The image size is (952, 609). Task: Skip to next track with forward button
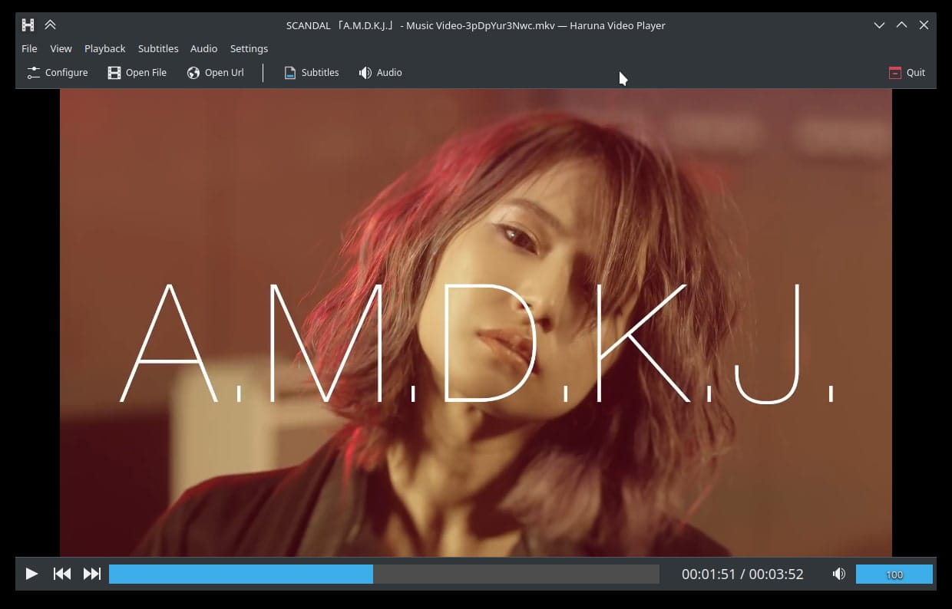pos(91,574)
